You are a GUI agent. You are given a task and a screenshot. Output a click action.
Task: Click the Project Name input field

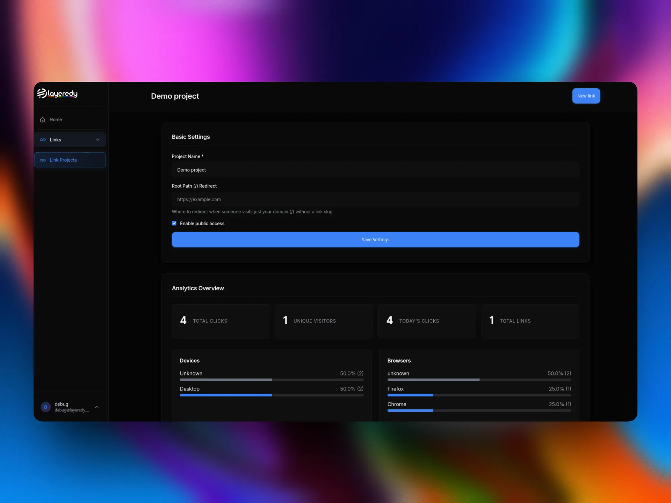click(375, 170)
